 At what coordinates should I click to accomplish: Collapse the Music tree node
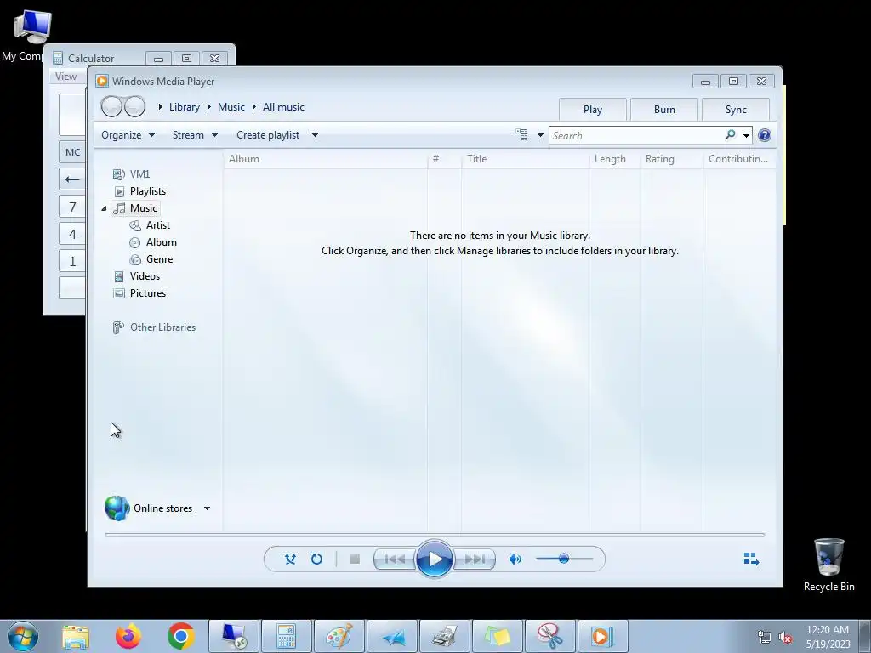pyautogui.click(x=104, y=208)
